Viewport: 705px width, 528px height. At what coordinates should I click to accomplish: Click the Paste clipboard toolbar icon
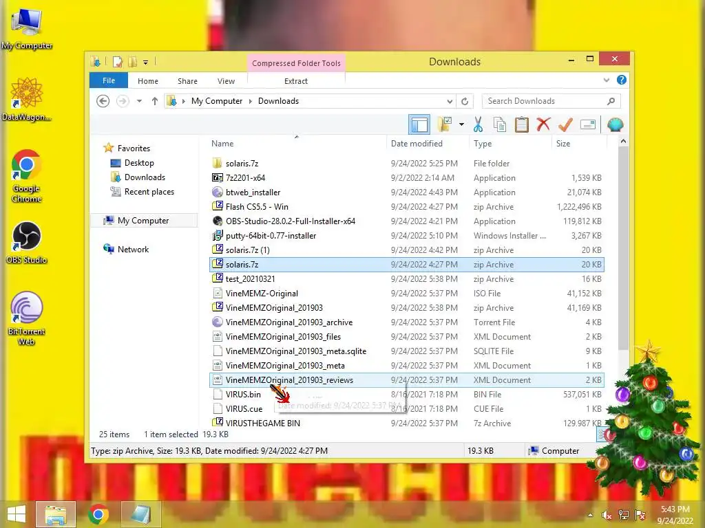[x=522, y=125]
